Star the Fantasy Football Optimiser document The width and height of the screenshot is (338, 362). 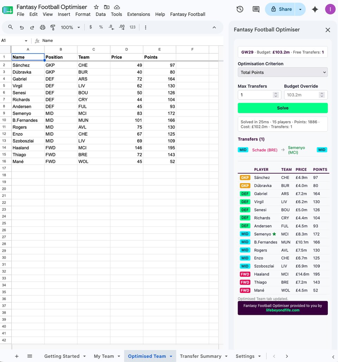point(96,7)
